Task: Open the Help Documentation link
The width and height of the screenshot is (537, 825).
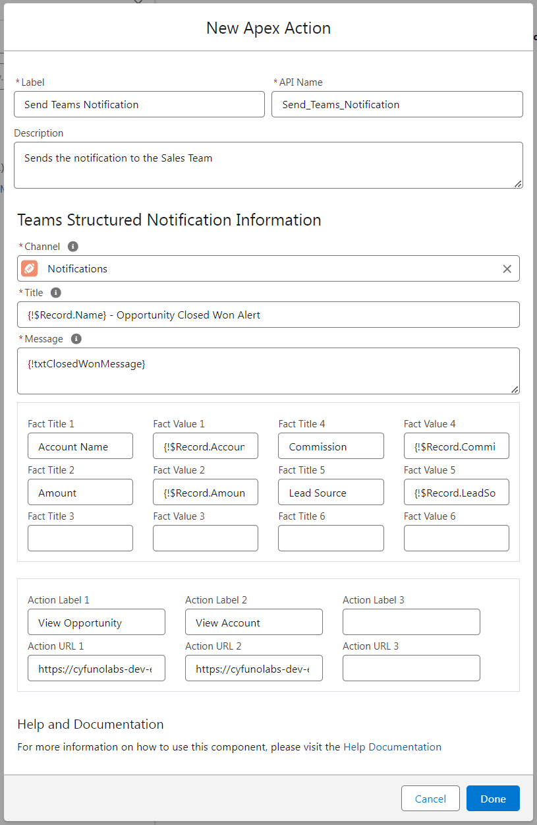Action: pos(392,747)
